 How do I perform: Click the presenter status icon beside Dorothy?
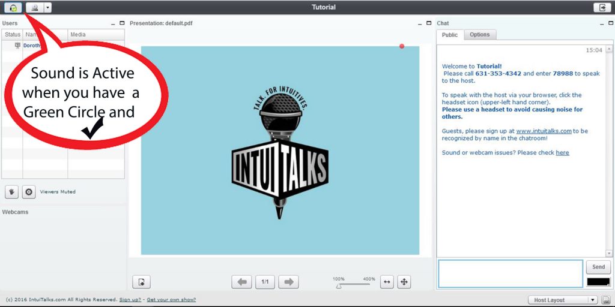point(17,46)
